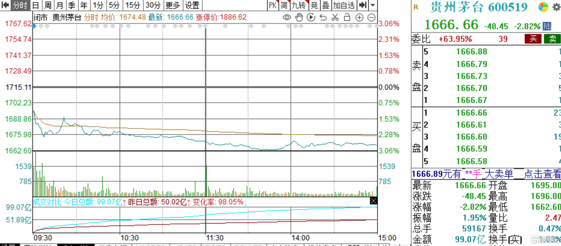Click the red 买 buy button

click(533, 39)
